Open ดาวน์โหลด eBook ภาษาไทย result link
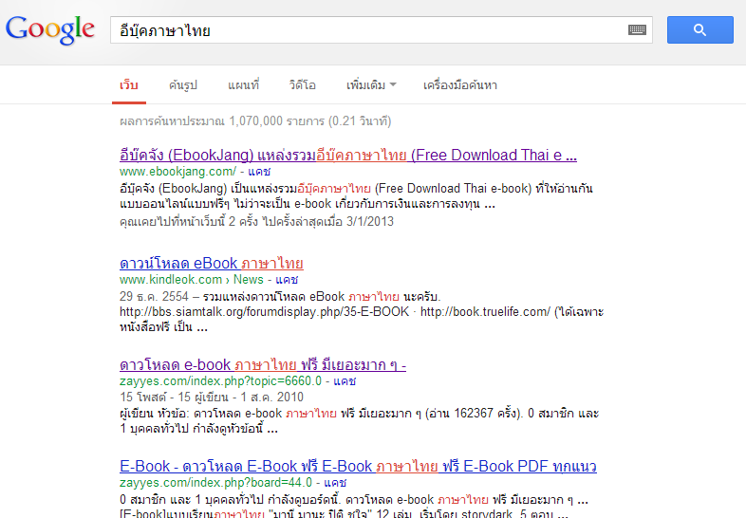Screen dimensions: 746x518 (212, 263)
